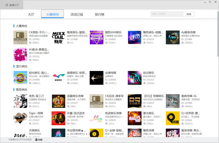Minimize the live hall window
This screenshot has height=143, width=219.
205,2
